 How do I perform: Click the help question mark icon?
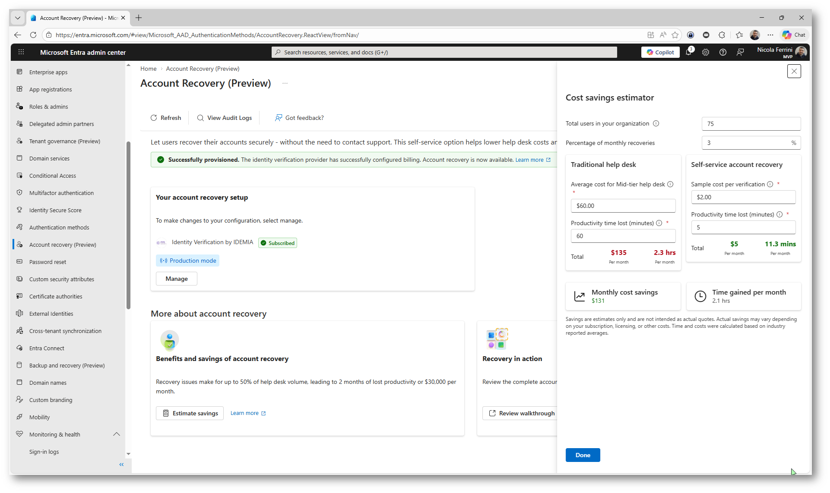[723, 52]
